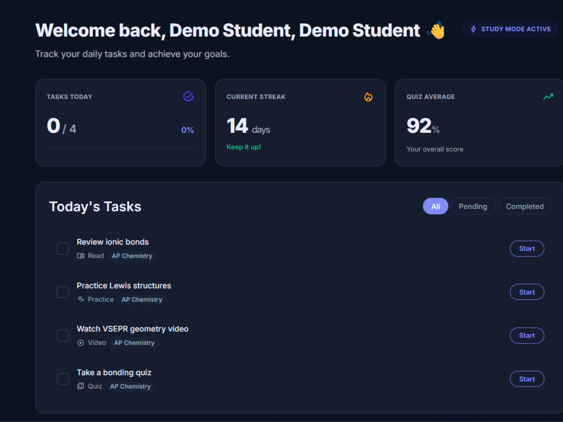Show the Completed tasks tab

click(525, 206)
